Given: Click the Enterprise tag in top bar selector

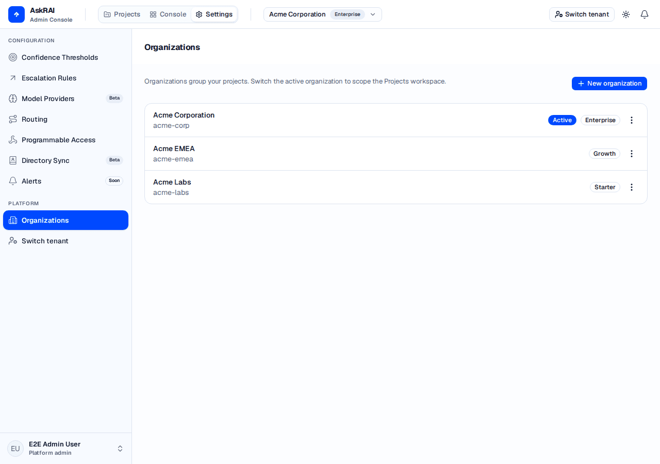Looking at the screenshot, I should 348,14.
